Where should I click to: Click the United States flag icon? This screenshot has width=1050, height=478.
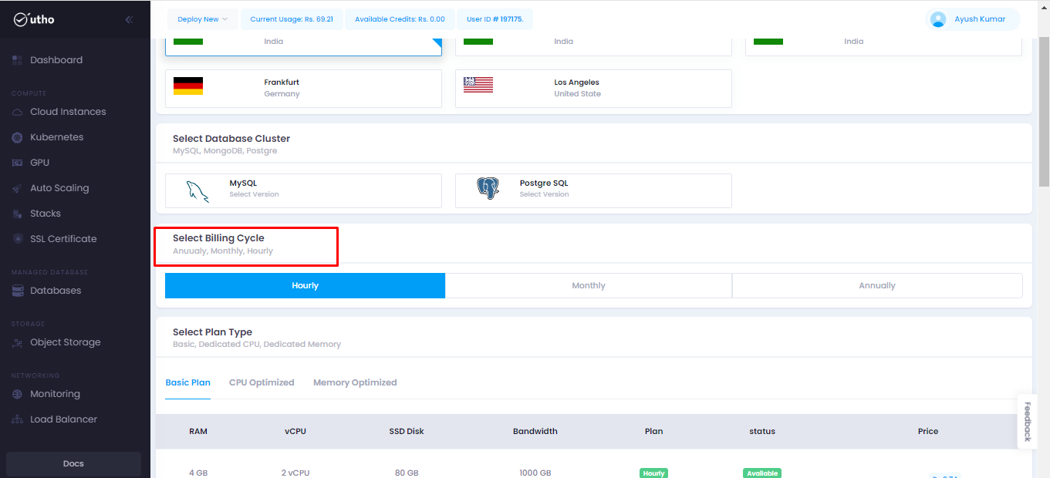click(478, 85)
